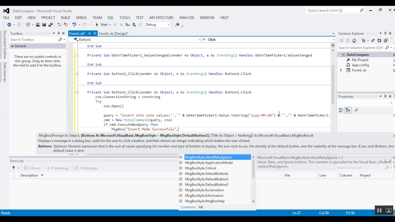Click the Step Over debug icon
The image size is (395, 222).
coord(134,25)
